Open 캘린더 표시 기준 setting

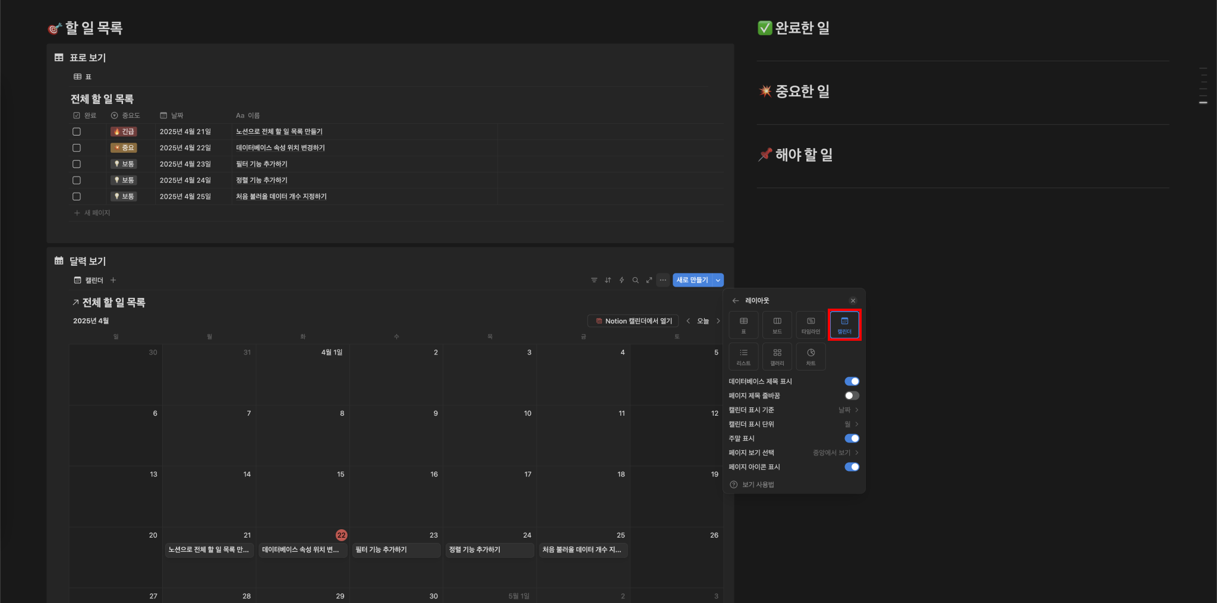(794, 410)
